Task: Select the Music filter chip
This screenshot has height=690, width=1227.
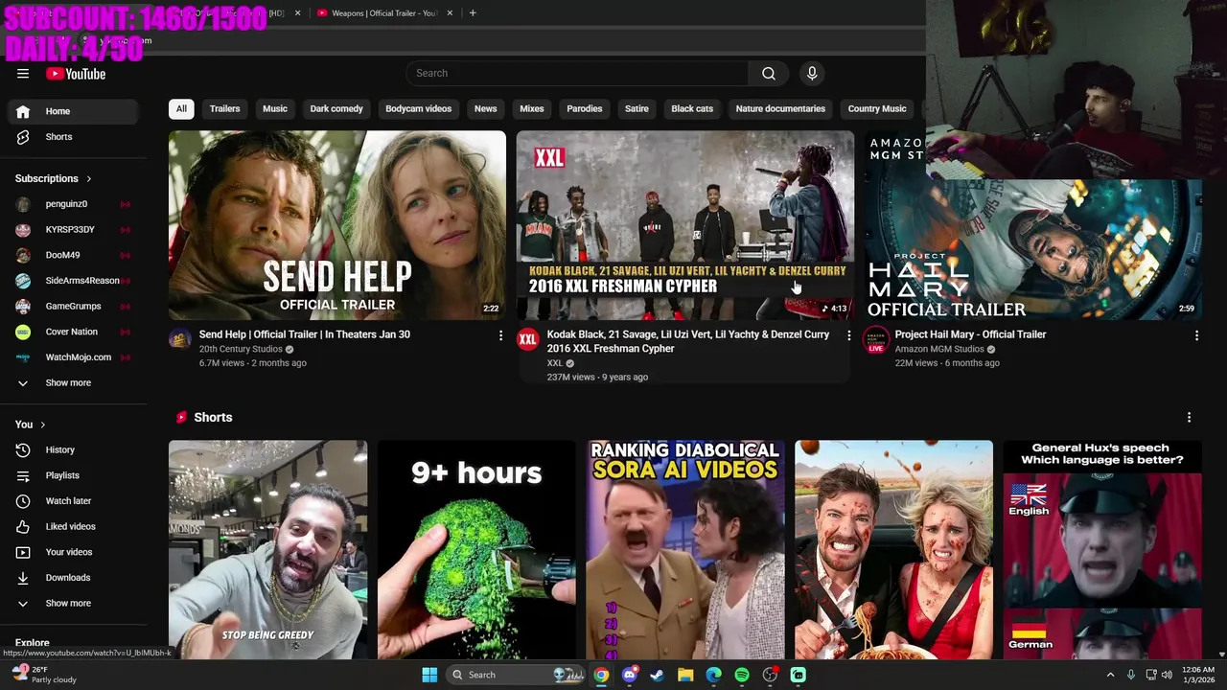Action: (275, 108)
